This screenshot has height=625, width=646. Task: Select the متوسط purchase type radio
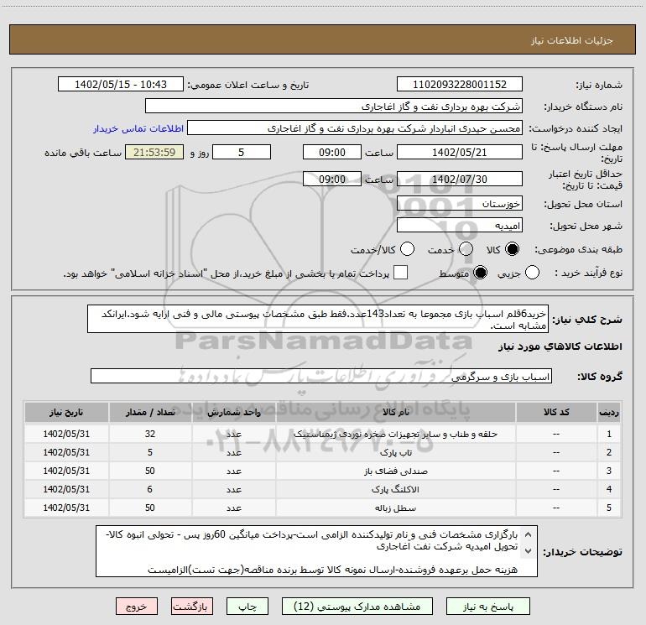pos(480,273)
